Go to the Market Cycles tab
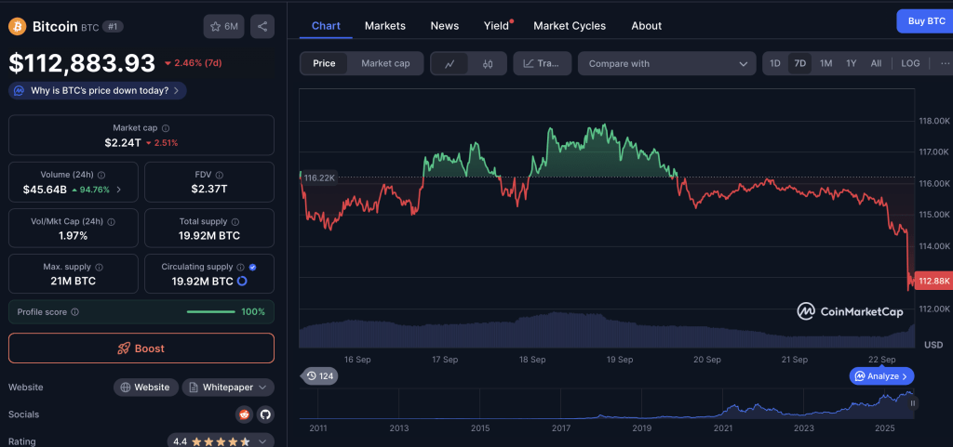The height and width of the screenshot is (447, 953). pyautogui.click(x=570, y=25)
